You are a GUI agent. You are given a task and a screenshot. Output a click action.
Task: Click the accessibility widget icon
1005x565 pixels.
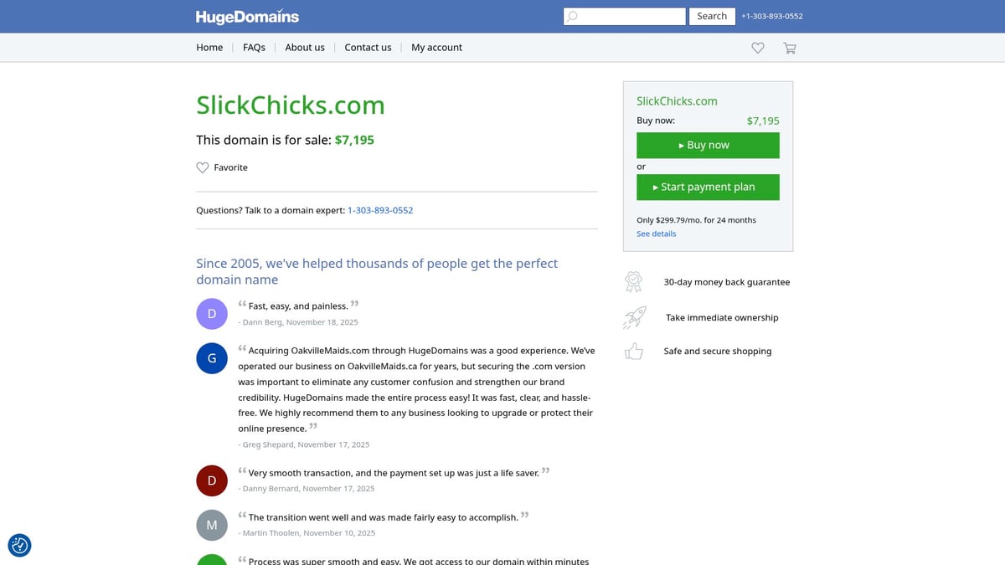[x=20, y=546]
